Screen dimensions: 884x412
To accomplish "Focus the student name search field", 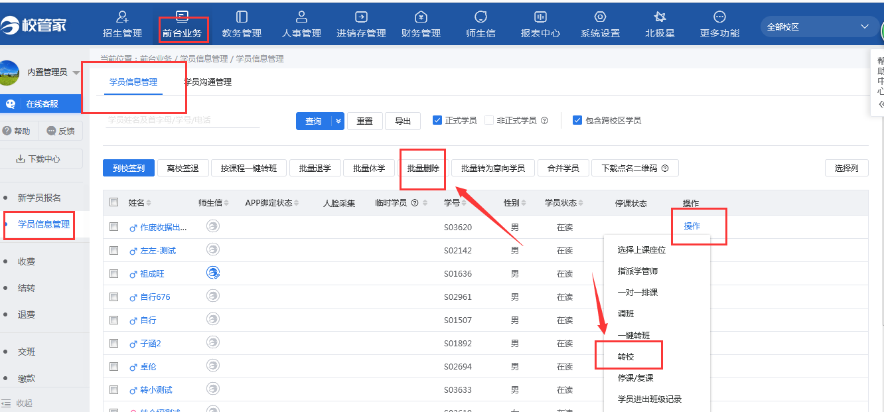I will [183, 120].
